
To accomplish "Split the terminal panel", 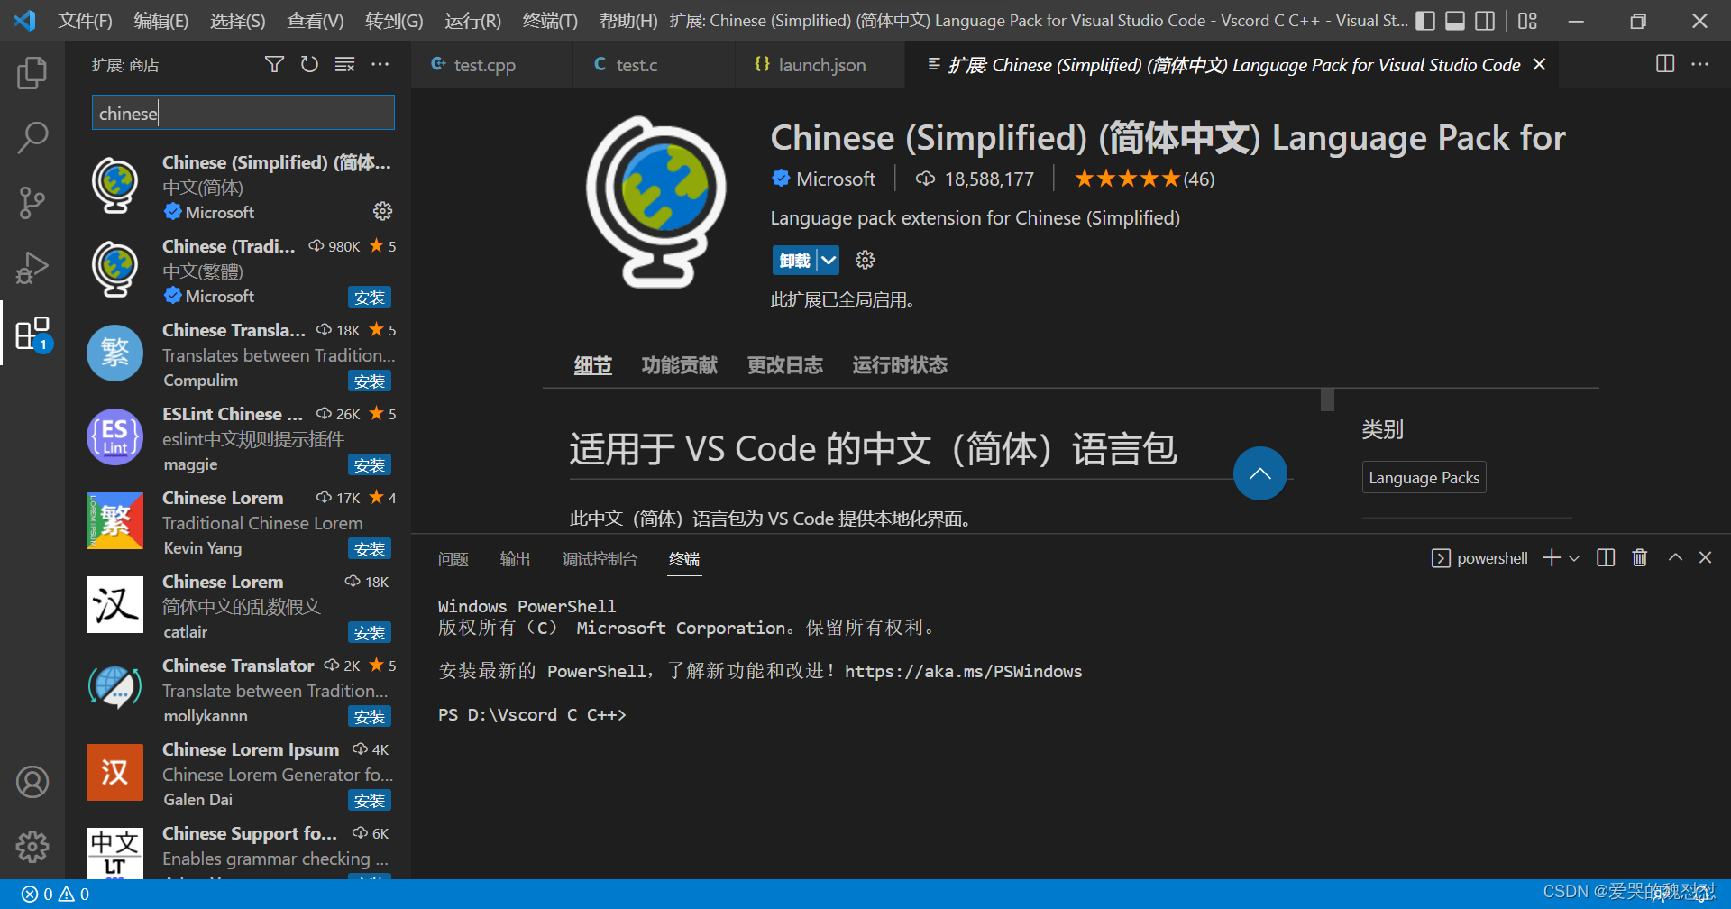I will [x=1606, y=558].
